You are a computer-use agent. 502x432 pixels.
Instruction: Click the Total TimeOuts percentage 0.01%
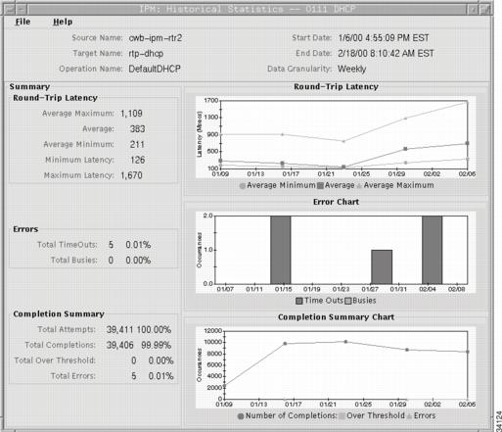click(x=138, y=245)
